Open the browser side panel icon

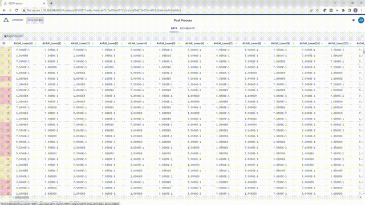pos(349,10)
